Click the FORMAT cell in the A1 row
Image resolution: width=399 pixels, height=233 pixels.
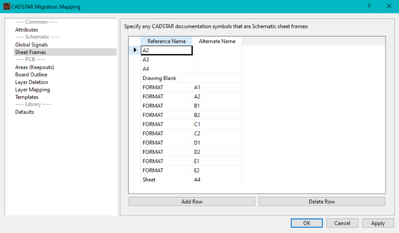pyautogui.click(x=167, y=87)
